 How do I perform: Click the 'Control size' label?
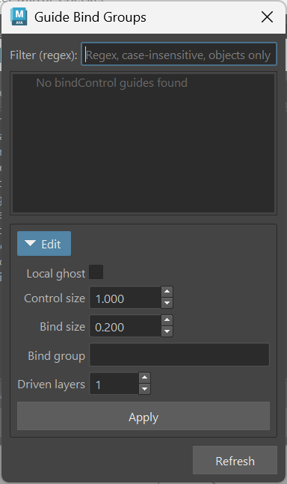click(x=55, y=298)
